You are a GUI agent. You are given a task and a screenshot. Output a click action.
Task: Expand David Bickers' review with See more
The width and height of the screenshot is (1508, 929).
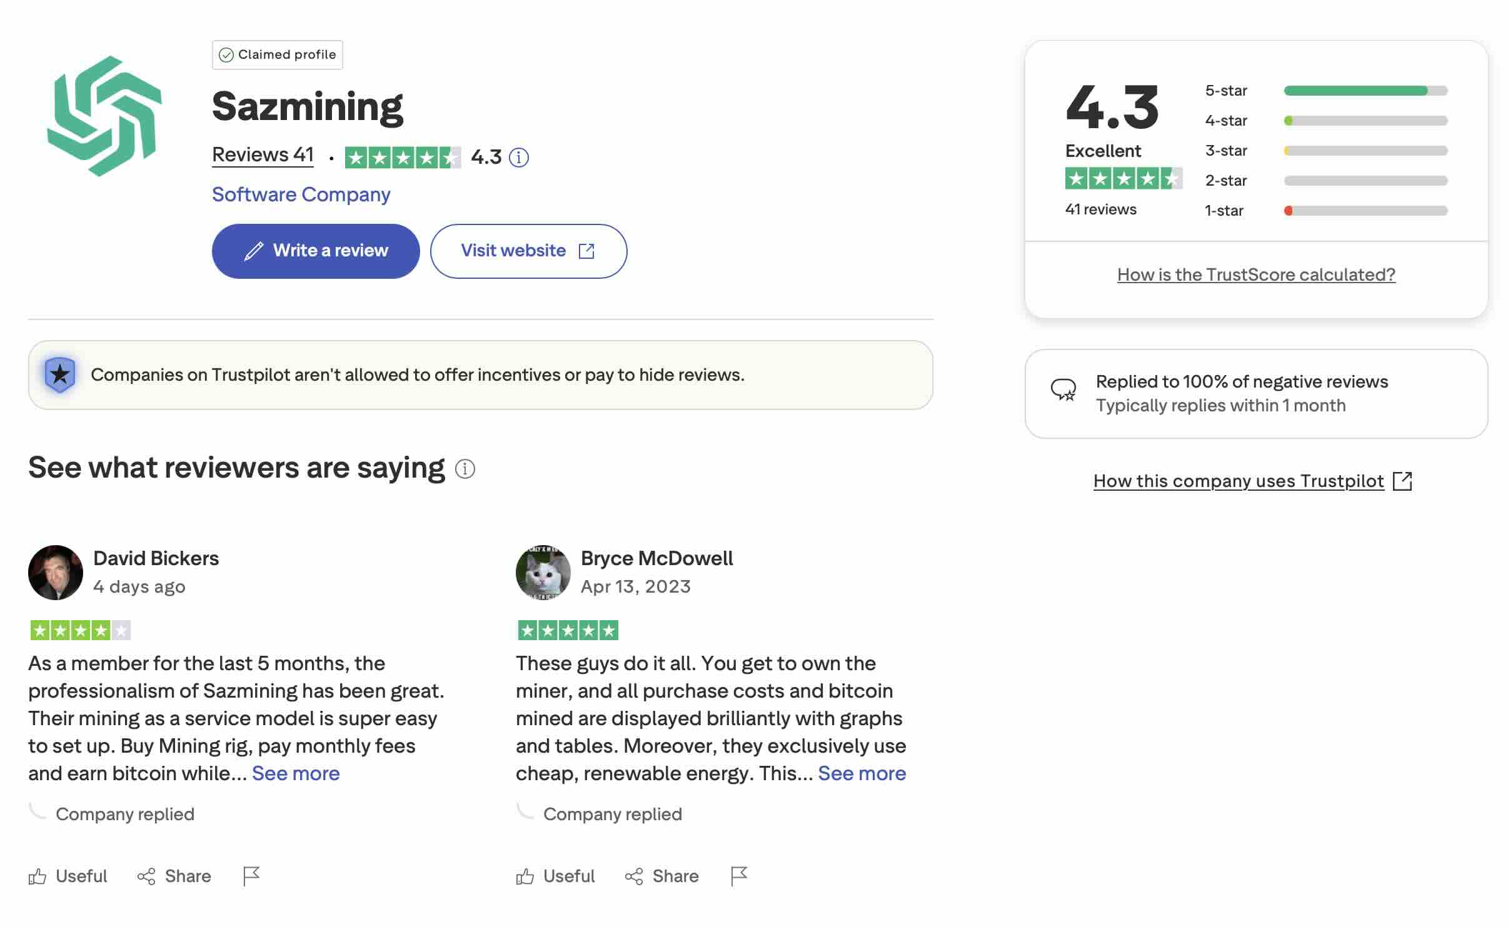click(x=296, y=773)
